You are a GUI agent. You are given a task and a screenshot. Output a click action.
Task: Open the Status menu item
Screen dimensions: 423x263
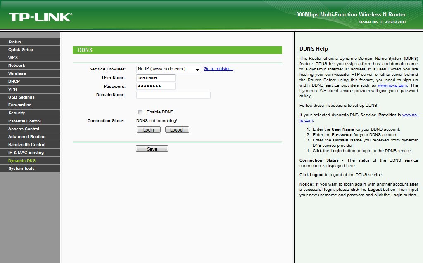pyautogui.click(x=15, y=42)
